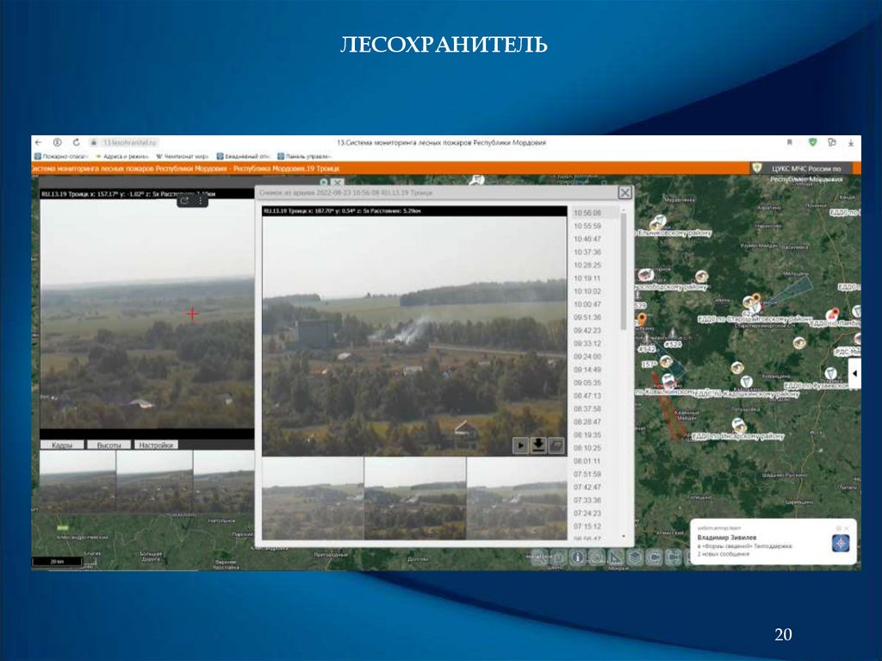882x661 pixels.
Task: Open the three-dot camera overlay menu
Action: (x=202, y=200)
